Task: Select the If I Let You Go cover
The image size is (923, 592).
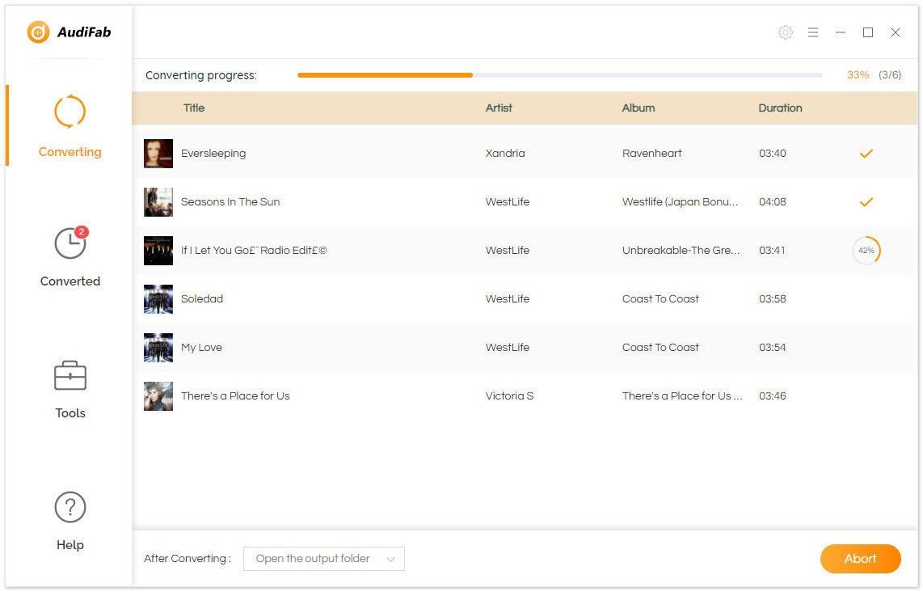Action: [x=158, y=251]
